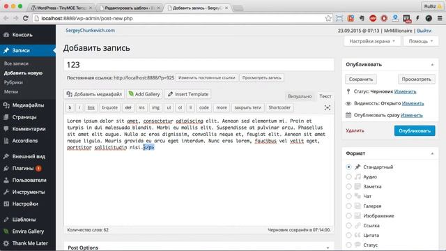Open Внешний вид appearance menu
The height and width of the screenshot is (251, 446).
(28, 156)
